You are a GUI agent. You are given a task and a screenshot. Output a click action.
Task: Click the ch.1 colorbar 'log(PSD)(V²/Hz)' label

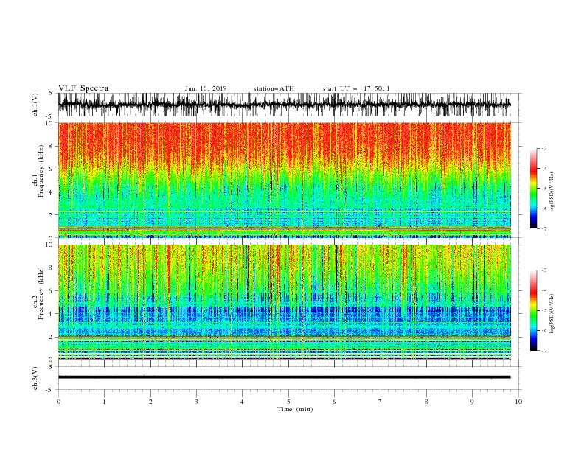552,192
